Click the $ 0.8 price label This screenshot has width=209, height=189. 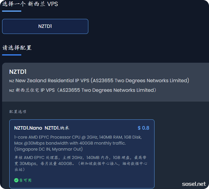pyautogui.click(x=143, y=128)
